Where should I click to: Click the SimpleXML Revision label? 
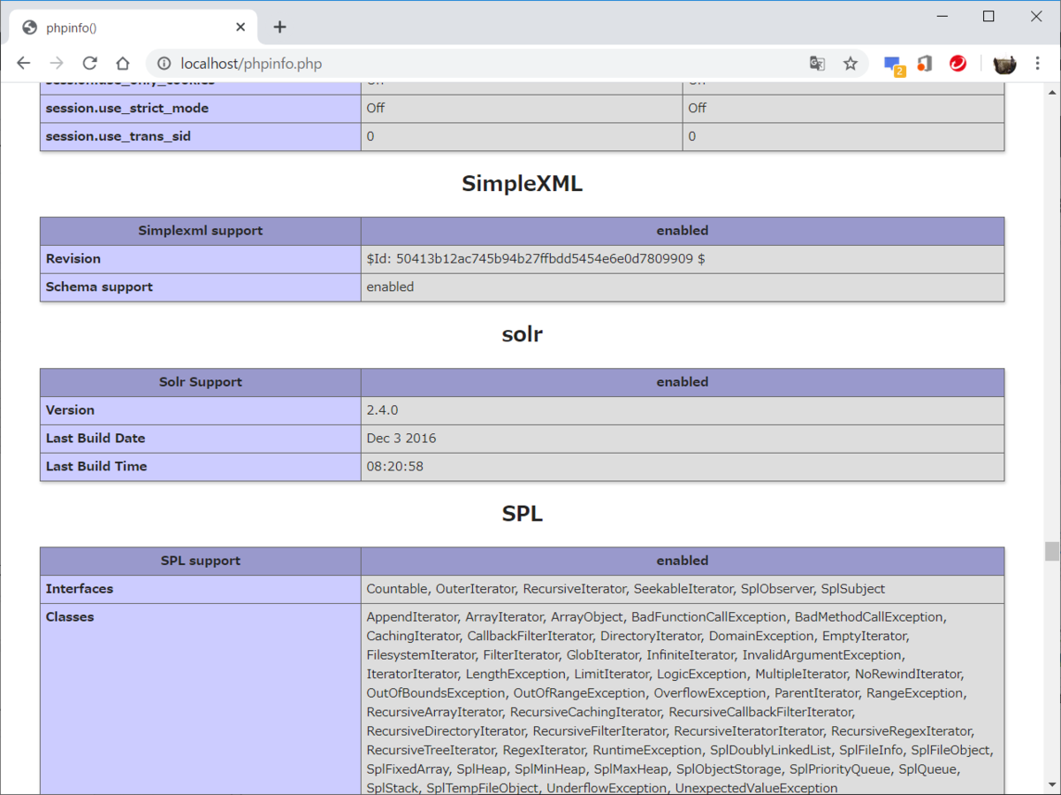73,259
